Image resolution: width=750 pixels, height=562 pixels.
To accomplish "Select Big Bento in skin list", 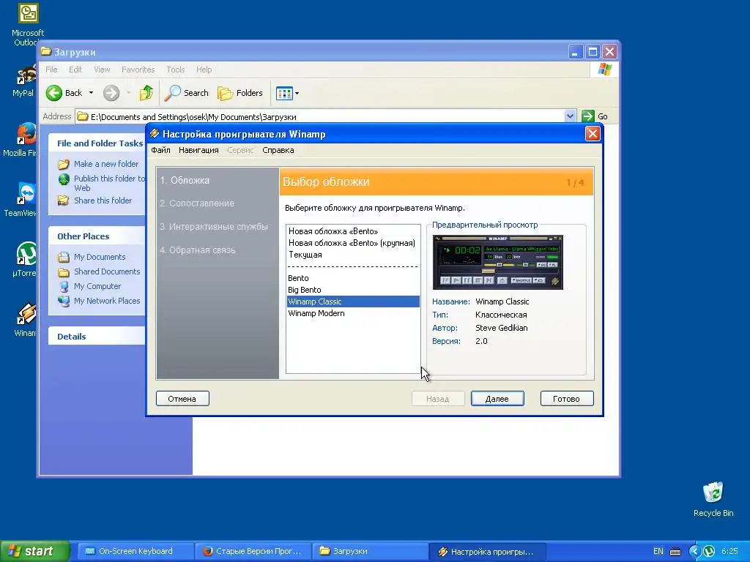I will point(353,290).
